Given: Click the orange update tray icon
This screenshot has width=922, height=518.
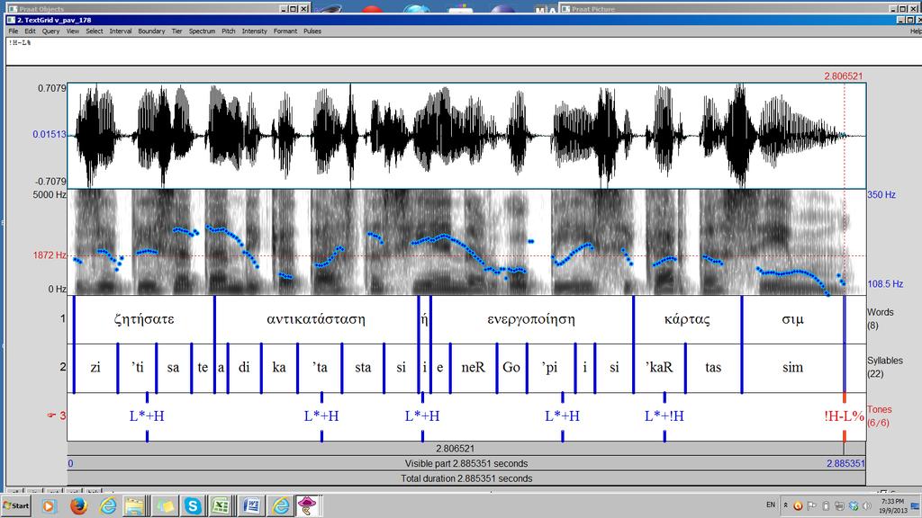Looking at the screenshot, I should click(x=798, y=505).
